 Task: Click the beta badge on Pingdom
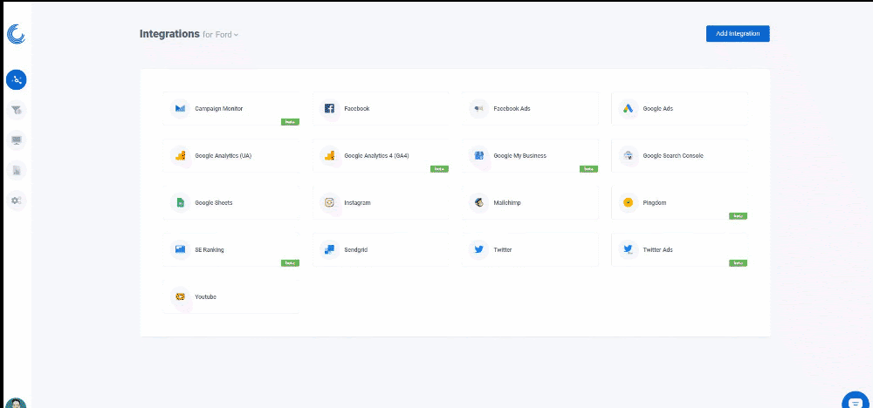(739, 215)
